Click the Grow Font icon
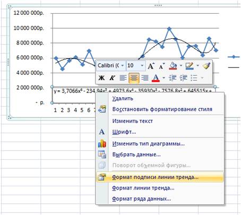Image resolution: width=241 pixels, height=215 pixels. click(151, 66)
